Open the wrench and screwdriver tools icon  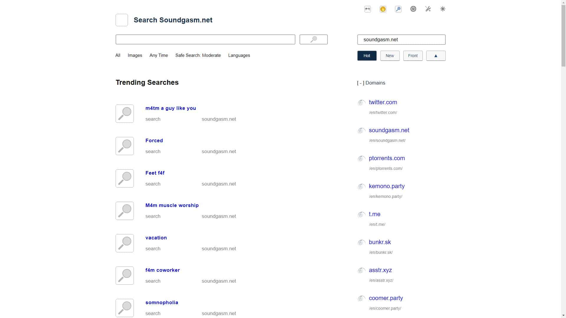pyautogui.click(x=428, y=9)
